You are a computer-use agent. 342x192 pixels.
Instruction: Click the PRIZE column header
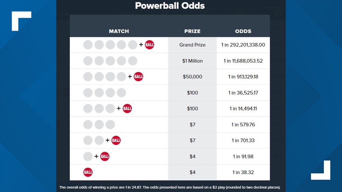[192, 31]
